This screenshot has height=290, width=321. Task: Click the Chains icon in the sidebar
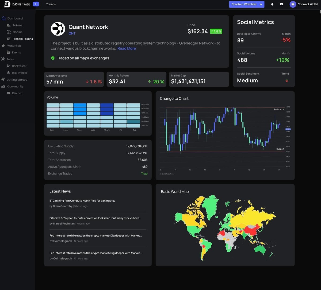[x=9, y=32]
